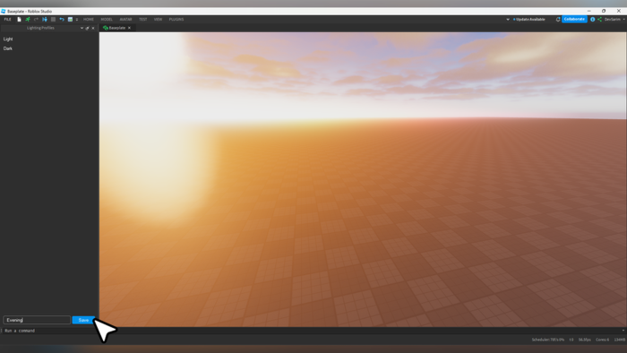Open the command bar history dropdown arrow
The height and width of the screenshot is (353, 627).
(x=623, y=331)
